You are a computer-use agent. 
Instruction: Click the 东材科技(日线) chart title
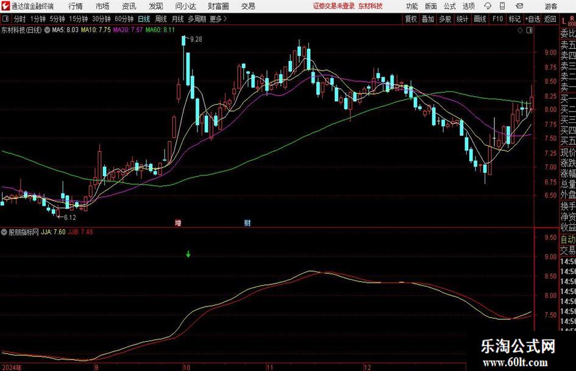[22, 30]
